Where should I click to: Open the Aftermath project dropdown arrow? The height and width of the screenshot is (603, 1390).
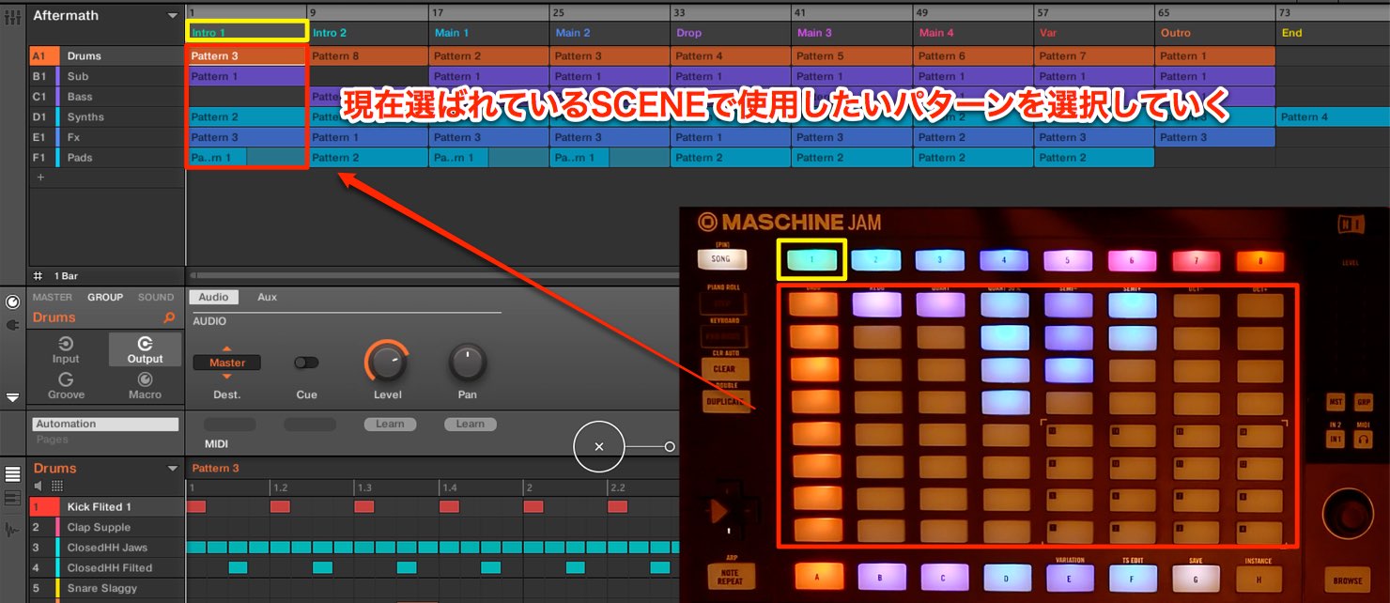pos(172,16)
